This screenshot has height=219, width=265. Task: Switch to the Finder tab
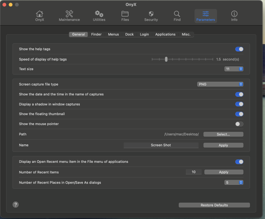96,34
